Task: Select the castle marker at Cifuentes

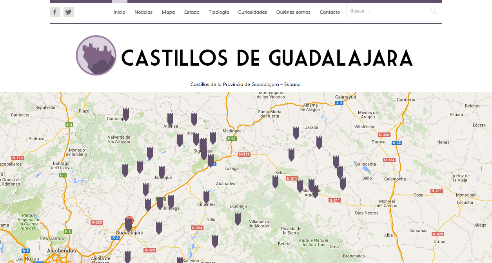Action: click(x=206, y=196)
